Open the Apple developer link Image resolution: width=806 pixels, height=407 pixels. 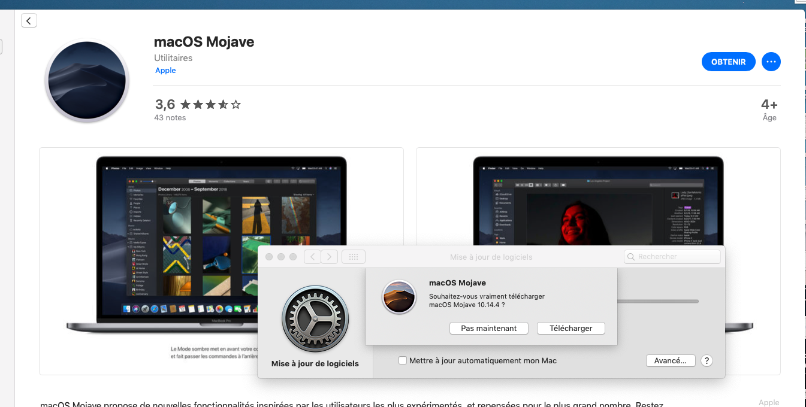point(165,70)
